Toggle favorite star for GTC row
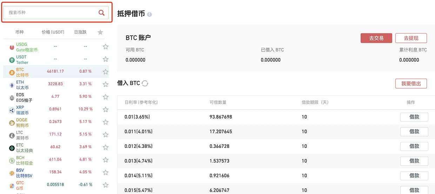 click(x=106, y=185)
